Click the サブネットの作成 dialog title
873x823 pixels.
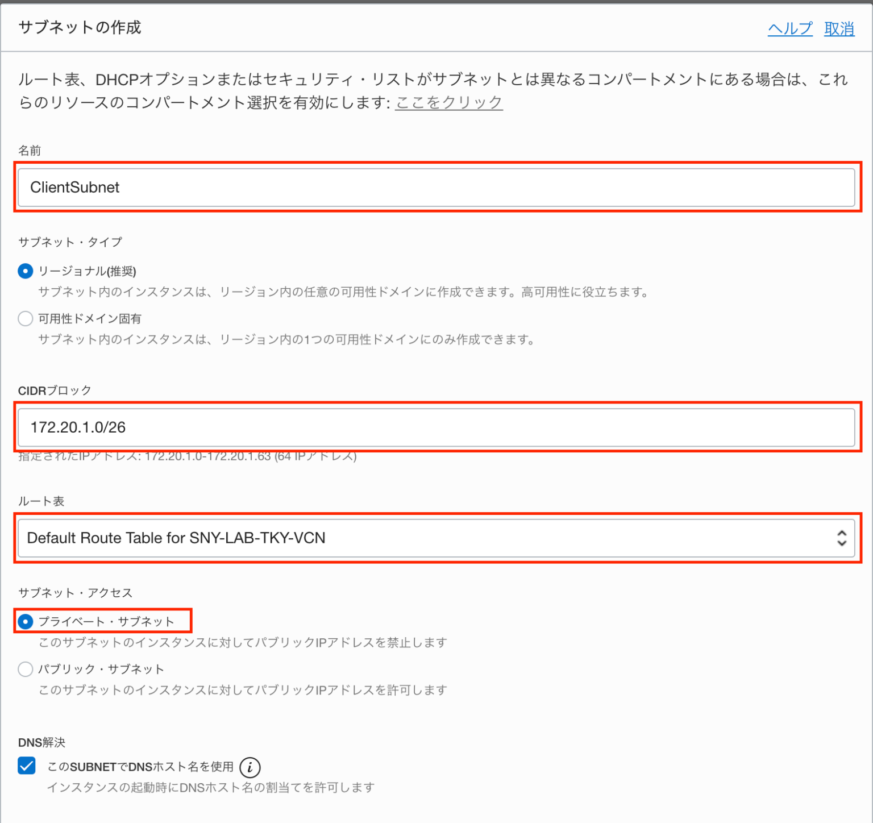80,27
